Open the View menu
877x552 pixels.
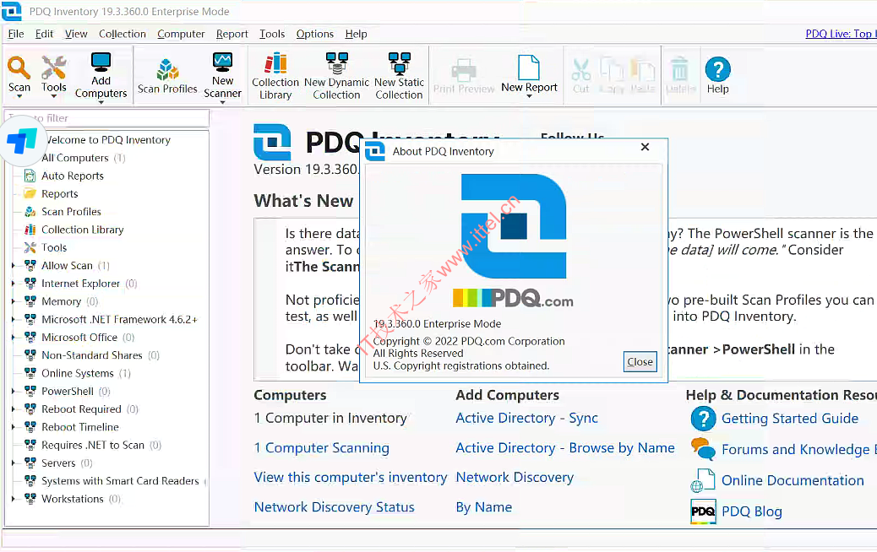tap(76, 34)
